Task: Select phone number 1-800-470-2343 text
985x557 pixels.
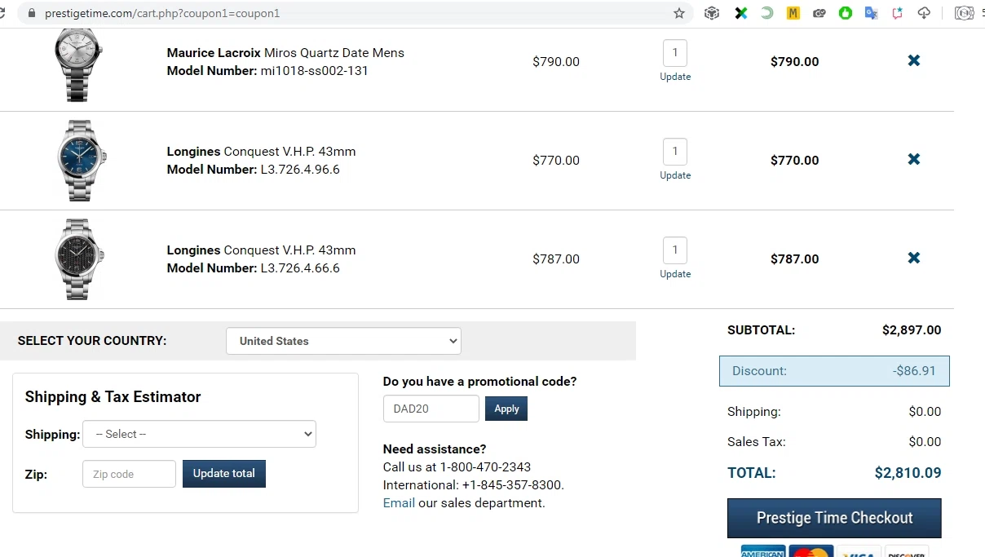Action: pyautogui.click(x=485, y=467)
